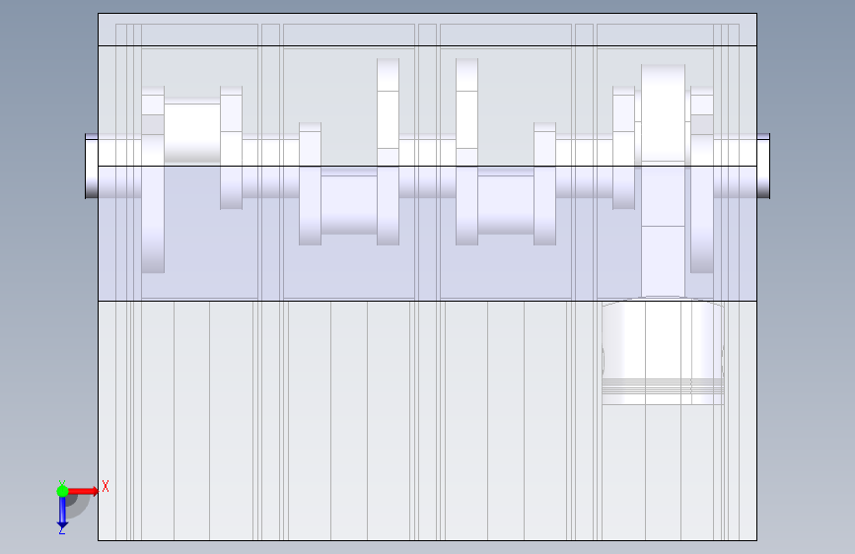The height and width of the screenshot is (554, 855).
Task: Click the blue Z label below the triad
Action: point(61,530)
